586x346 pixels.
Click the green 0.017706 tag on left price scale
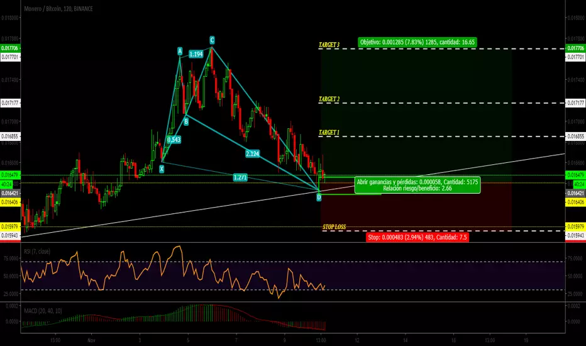(x=10, y=48)
